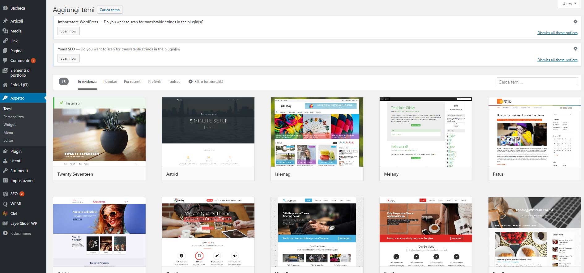Select the Melany theme thumbnail
The height and width of the screenshot is (273, 584).
point(426,132)
